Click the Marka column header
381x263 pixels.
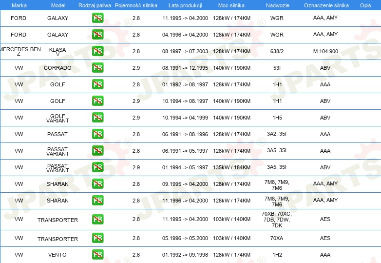(19, 5)
